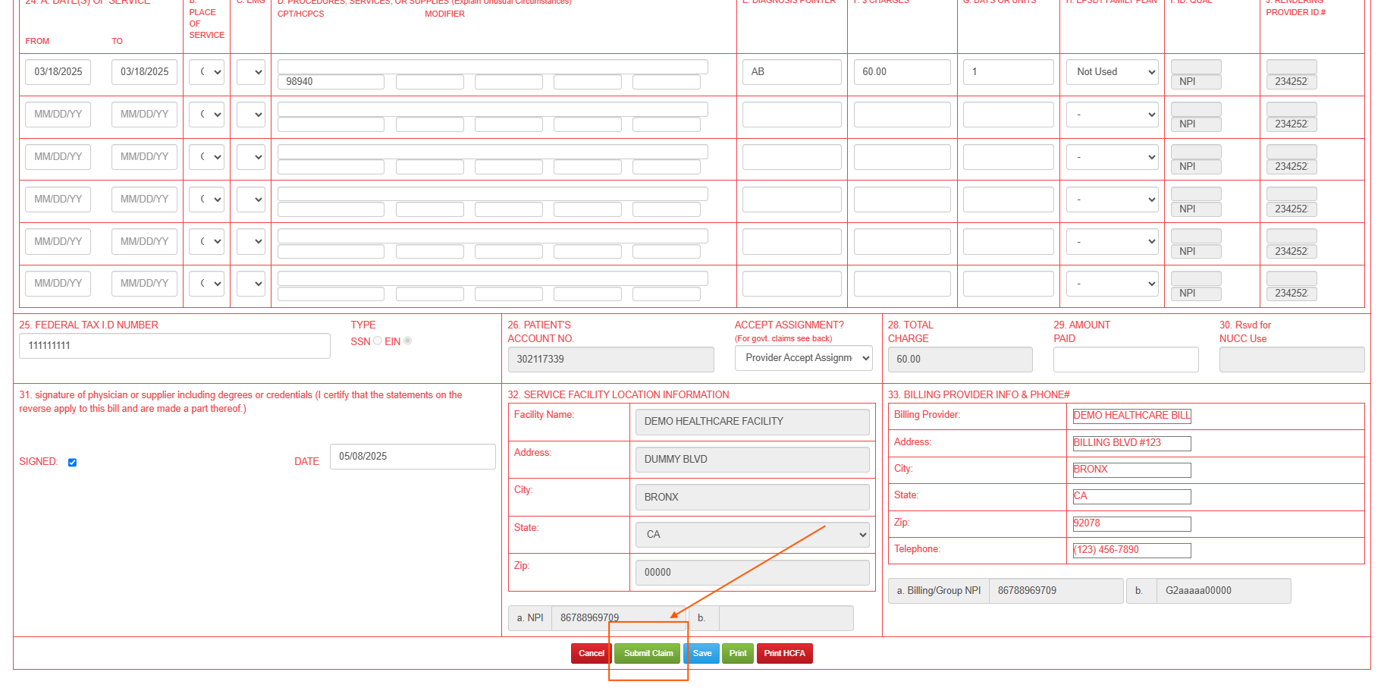Viewport: 1381px width, 691px height.
Task: Click second row FROM date MM/DD/YY field
Action: point(58,115)
